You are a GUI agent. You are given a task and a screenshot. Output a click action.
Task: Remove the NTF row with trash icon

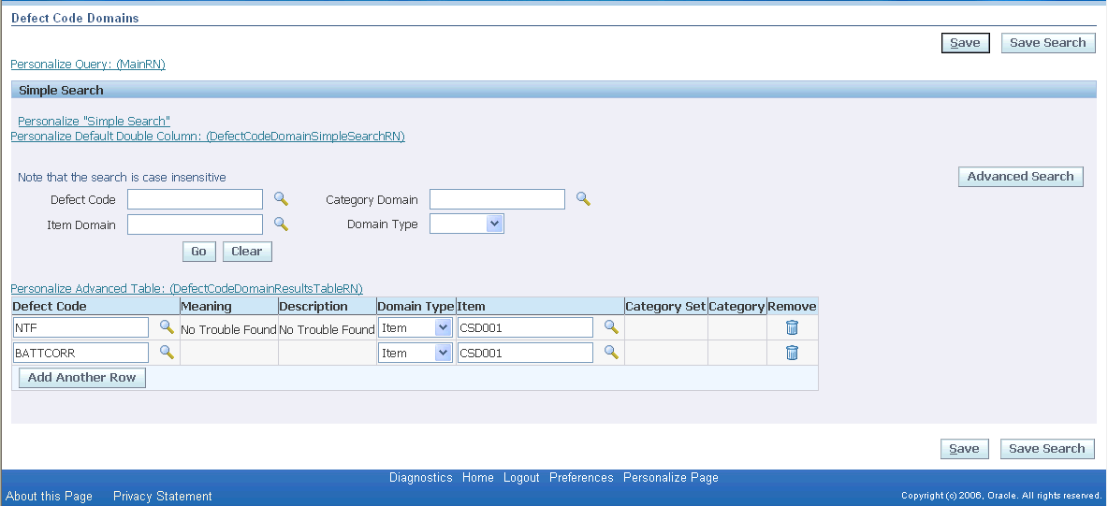(792, 327)
